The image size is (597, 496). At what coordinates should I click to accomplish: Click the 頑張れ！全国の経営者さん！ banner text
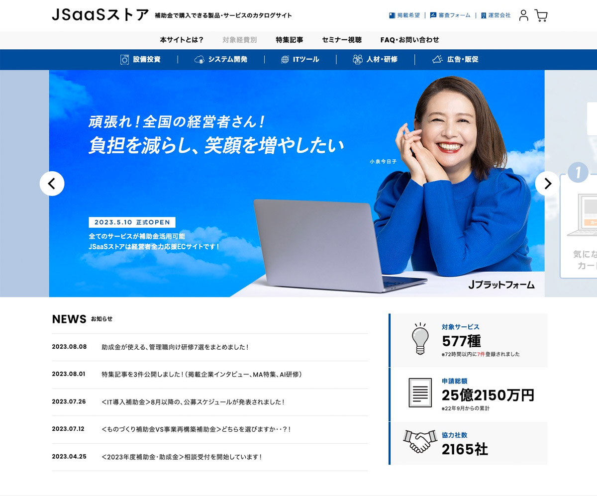177,121
